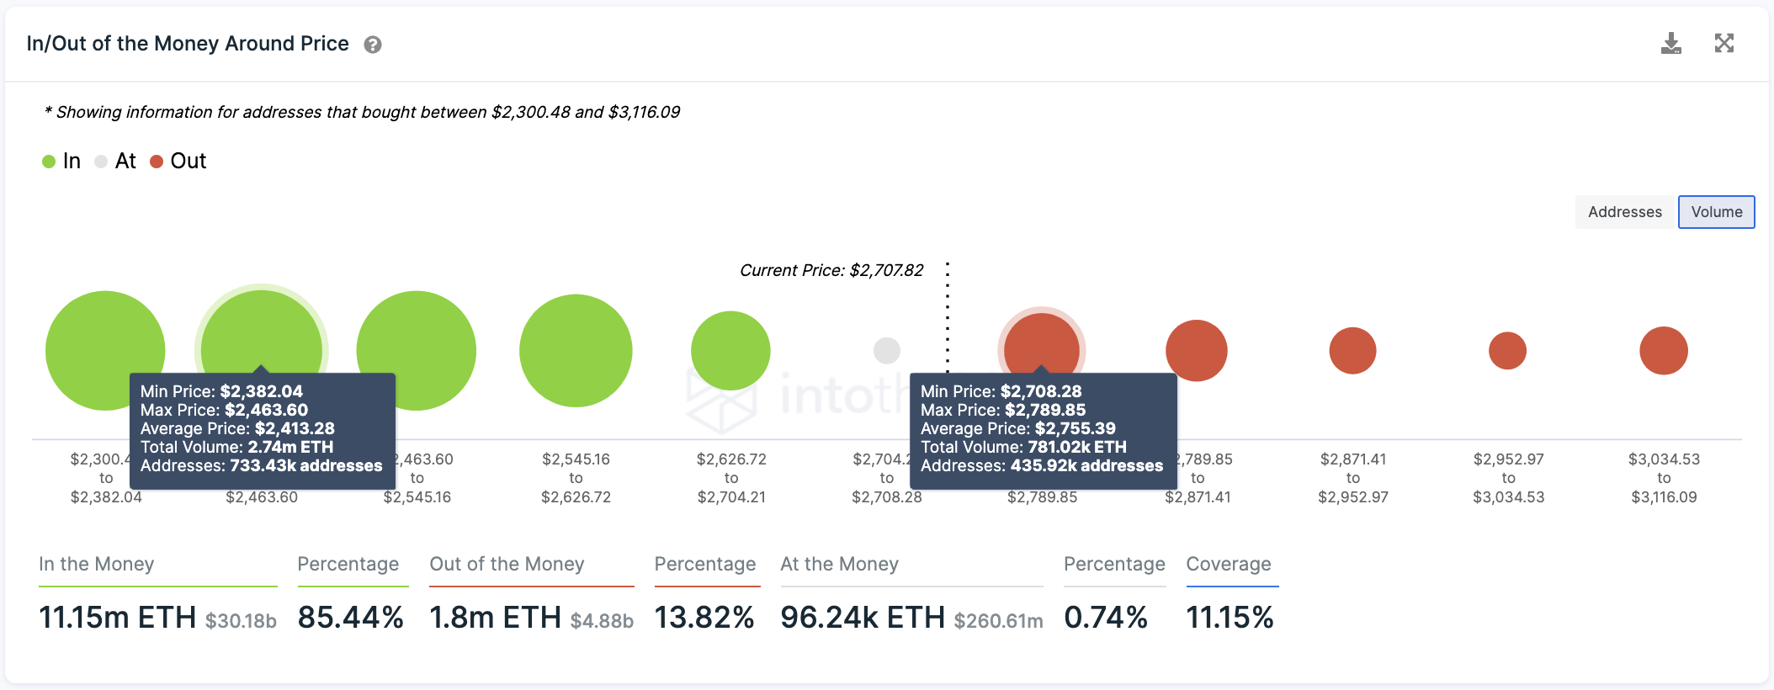Click the $30.18b dollar value

coord(241,621)
